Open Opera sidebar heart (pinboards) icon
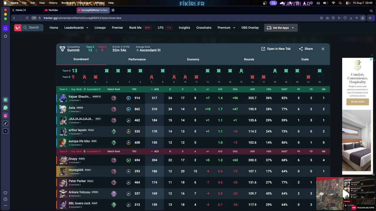Viewport: 376px width, 211px height. [x=5, y=193]
